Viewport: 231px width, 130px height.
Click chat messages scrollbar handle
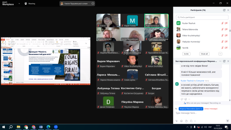[230, 100]
